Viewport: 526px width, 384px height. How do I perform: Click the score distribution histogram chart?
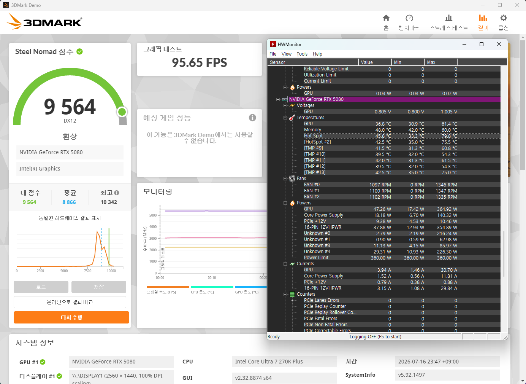click(70, 248)
